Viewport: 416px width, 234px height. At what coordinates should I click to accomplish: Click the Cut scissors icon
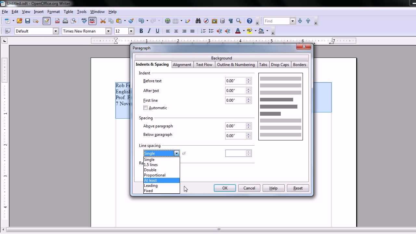point(103,21)
